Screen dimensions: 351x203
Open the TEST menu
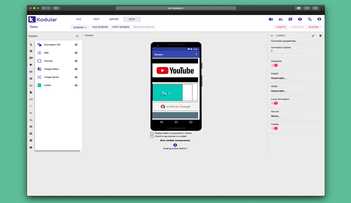pos(96,19)
